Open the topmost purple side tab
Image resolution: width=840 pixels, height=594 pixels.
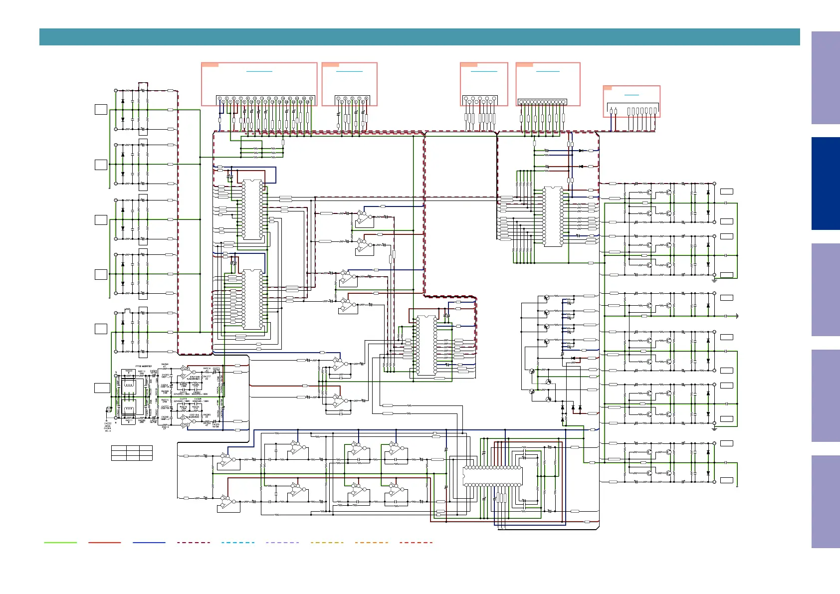pos(826,78)
